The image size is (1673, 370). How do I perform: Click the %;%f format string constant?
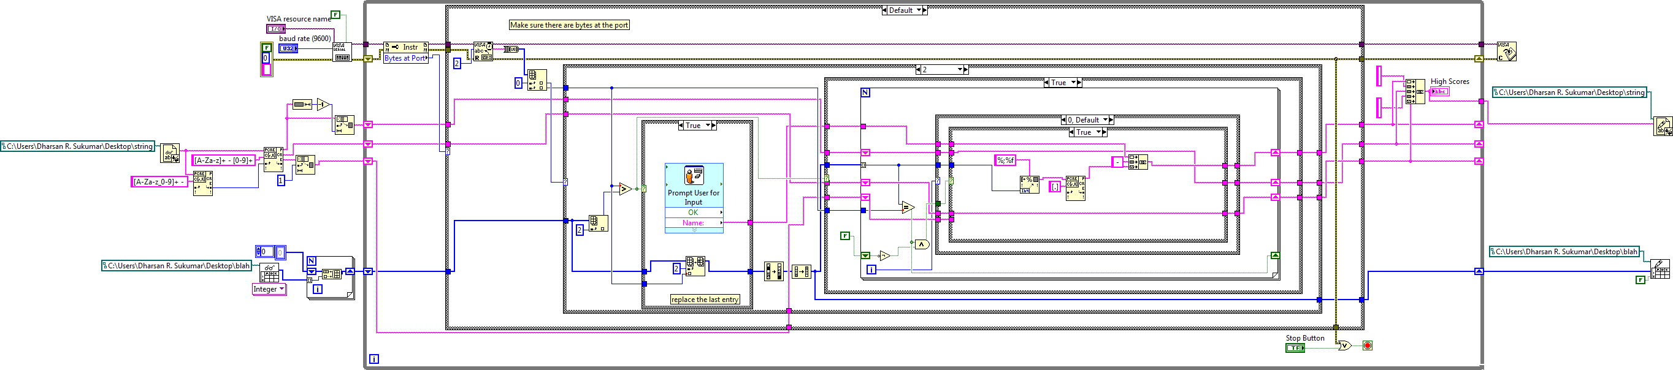(x=1005, y=160)
